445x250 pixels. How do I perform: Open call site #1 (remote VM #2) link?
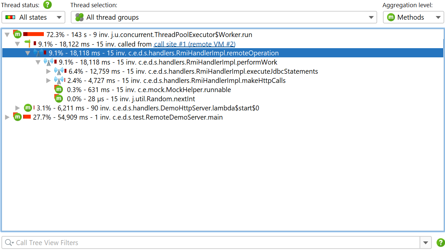[x=195, y=44]
